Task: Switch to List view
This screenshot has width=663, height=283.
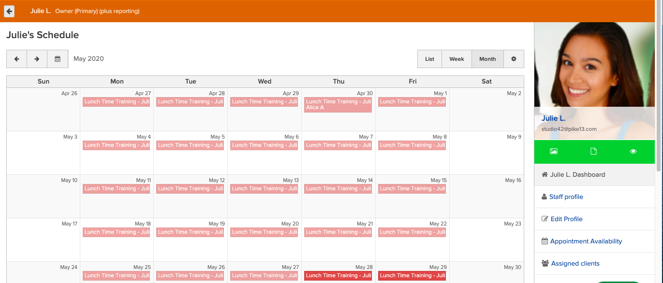Action: pyautogui.click(x=429, y=59)
